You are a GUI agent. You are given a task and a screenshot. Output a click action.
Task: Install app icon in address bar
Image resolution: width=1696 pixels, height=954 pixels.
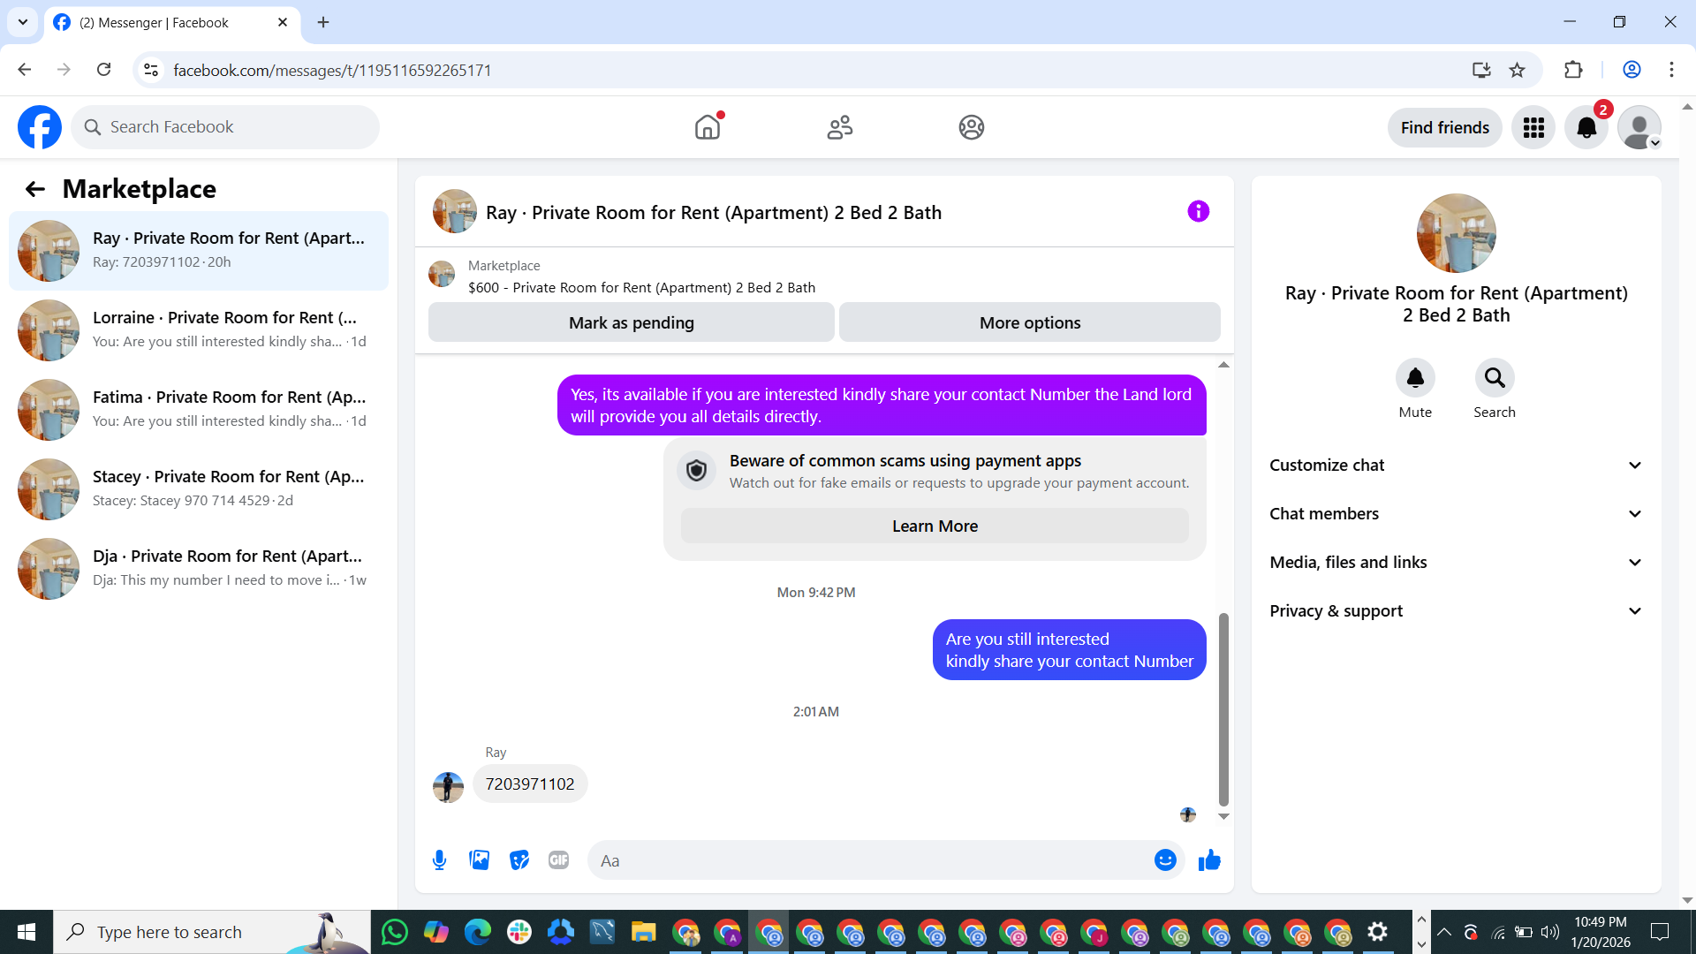[1481, 70]
